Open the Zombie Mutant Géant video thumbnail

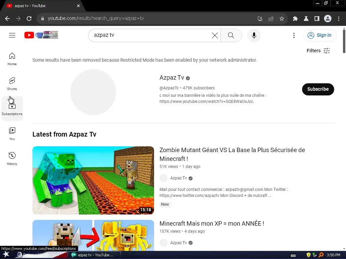[x=93, y=180]
